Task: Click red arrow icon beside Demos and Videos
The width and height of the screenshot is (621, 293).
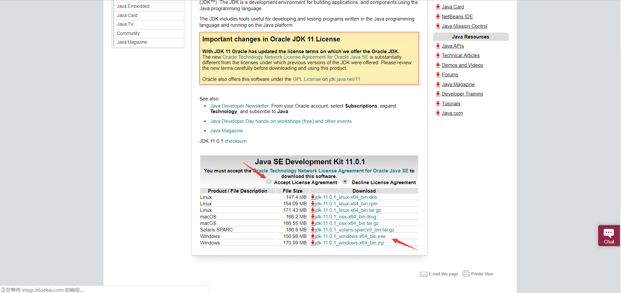Action: (x=438, y=65)
